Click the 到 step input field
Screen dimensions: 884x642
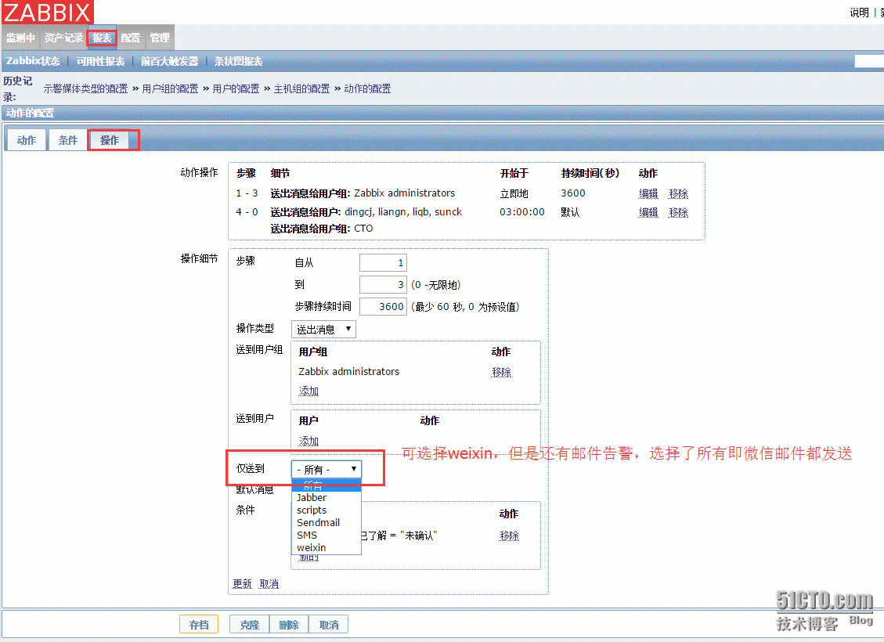pyautogui.click(x=383, y=285)
